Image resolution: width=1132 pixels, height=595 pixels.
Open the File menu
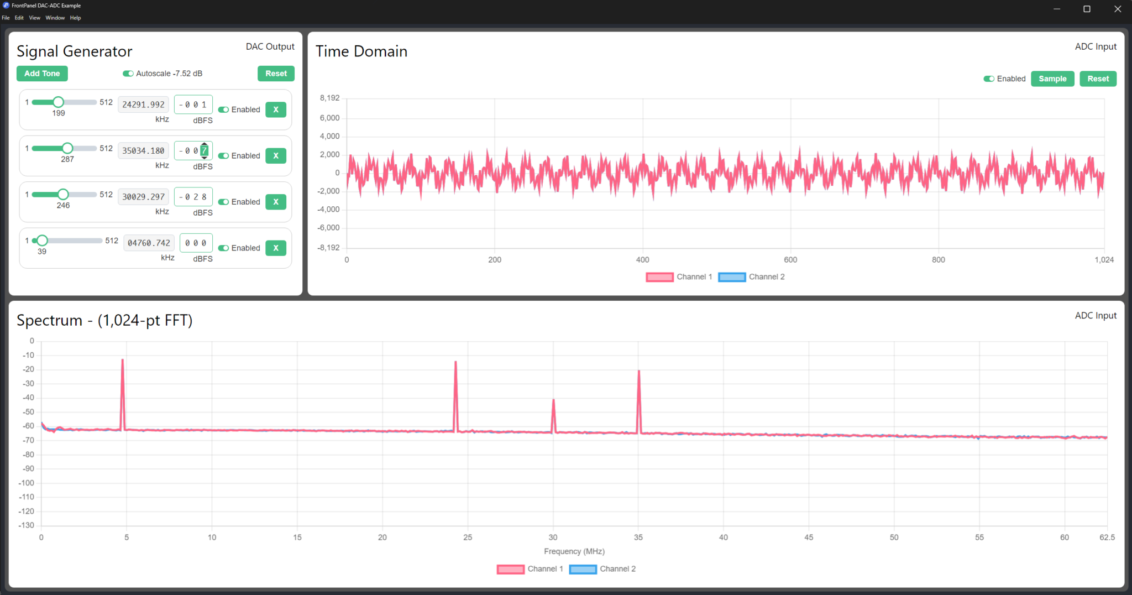[x=6, y=17]
